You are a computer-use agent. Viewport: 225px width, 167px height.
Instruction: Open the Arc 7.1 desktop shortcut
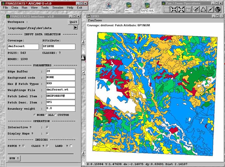(129, 7)
